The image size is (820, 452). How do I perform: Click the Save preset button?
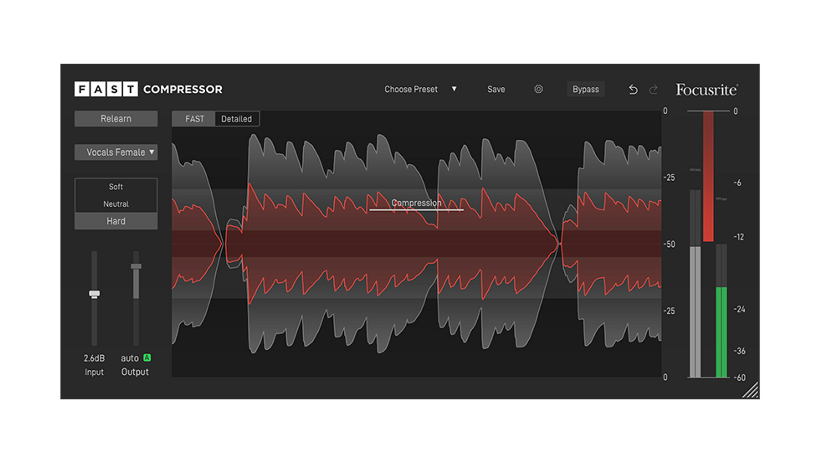[496, 89]
